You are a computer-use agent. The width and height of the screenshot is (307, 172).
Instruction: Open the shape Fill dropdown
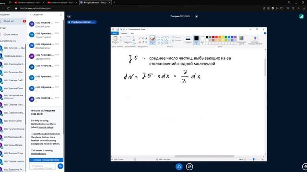[x=177, y=40]
